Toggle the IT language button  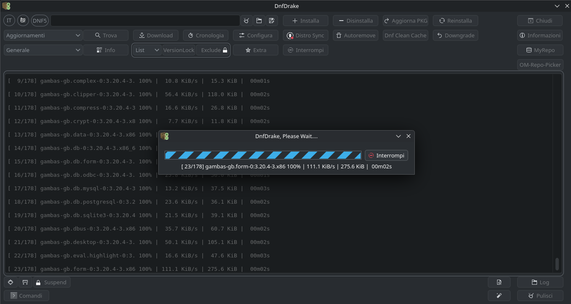click(9, 21)
